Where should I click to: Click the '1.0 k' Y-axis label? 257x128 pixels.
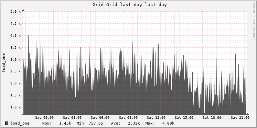[x=15, y=107]
